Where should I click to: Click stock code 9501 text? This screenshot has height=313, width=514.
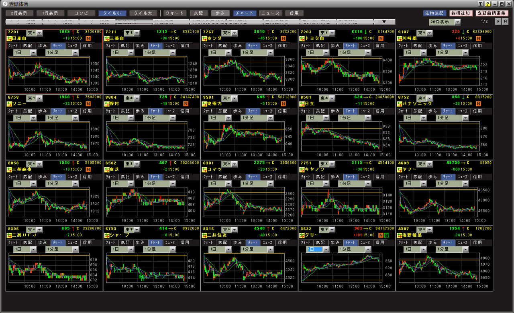208,97
